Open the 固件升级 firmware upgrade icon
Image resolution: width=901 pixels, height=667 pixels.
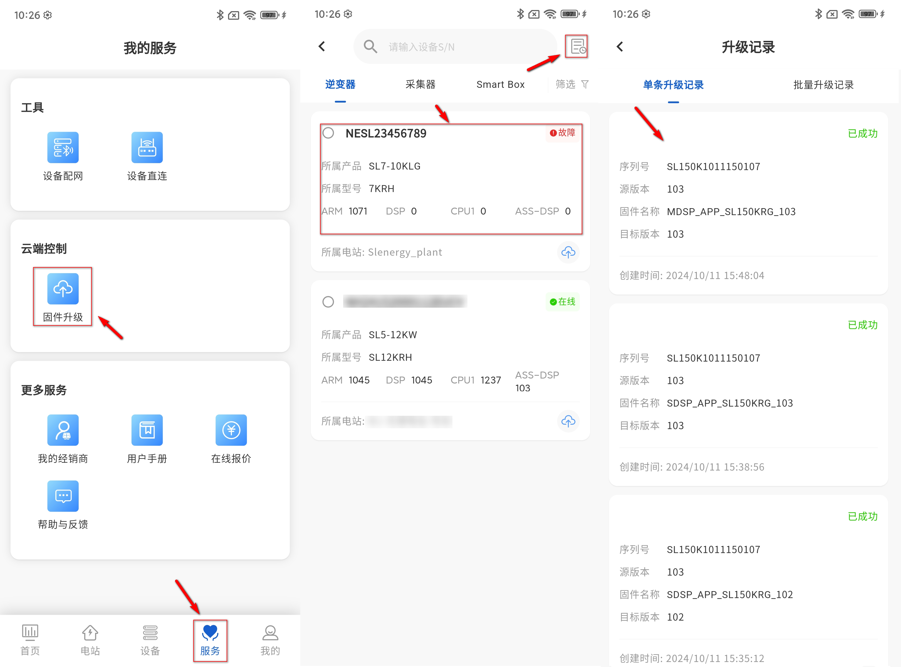(63, 289)
